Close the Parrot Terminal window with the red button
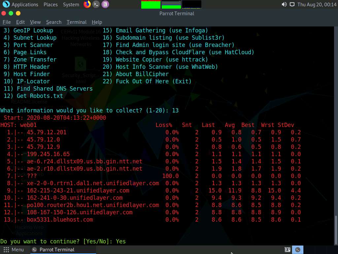The width and height of the screenshot is (338, 254). pos(4,13)
